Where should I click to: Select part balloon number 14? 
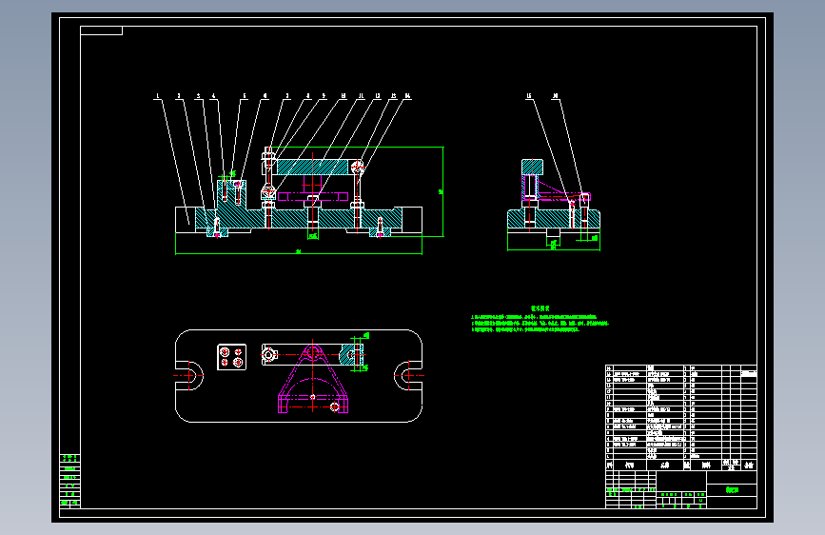(x=407, y=96)
